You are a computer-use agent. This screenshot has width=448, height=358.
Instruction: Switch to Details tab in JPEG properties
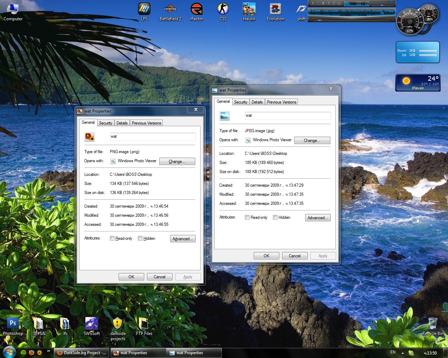pyautogui.click(x=257, y=102)
